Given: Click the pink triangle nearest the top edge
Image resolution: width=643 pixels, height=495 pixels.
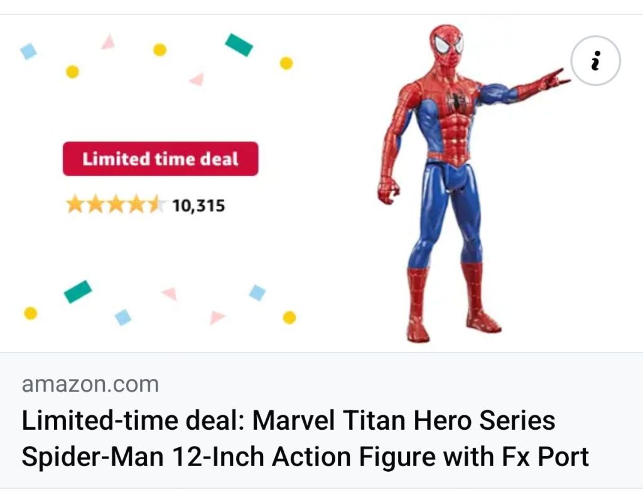Looking at the screenshot, I should [108, 42].
